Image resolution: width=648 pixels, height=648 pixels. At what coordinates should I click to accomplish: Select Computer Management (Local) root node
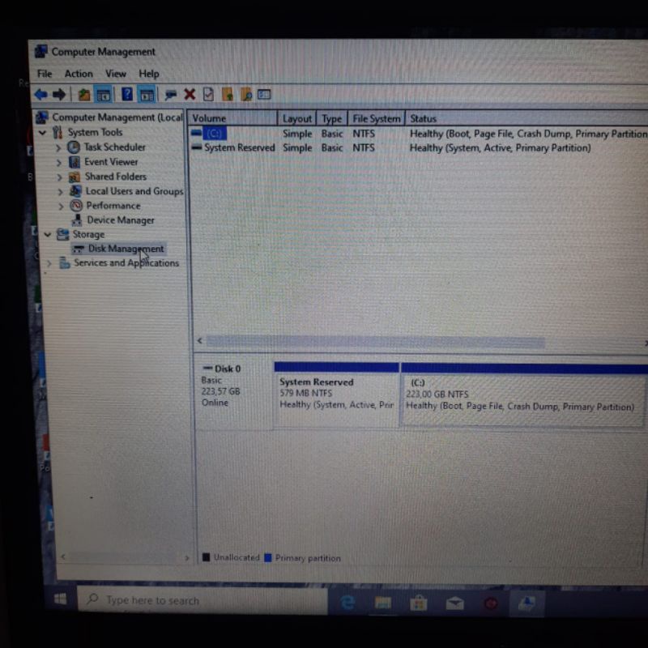point(117,117)
